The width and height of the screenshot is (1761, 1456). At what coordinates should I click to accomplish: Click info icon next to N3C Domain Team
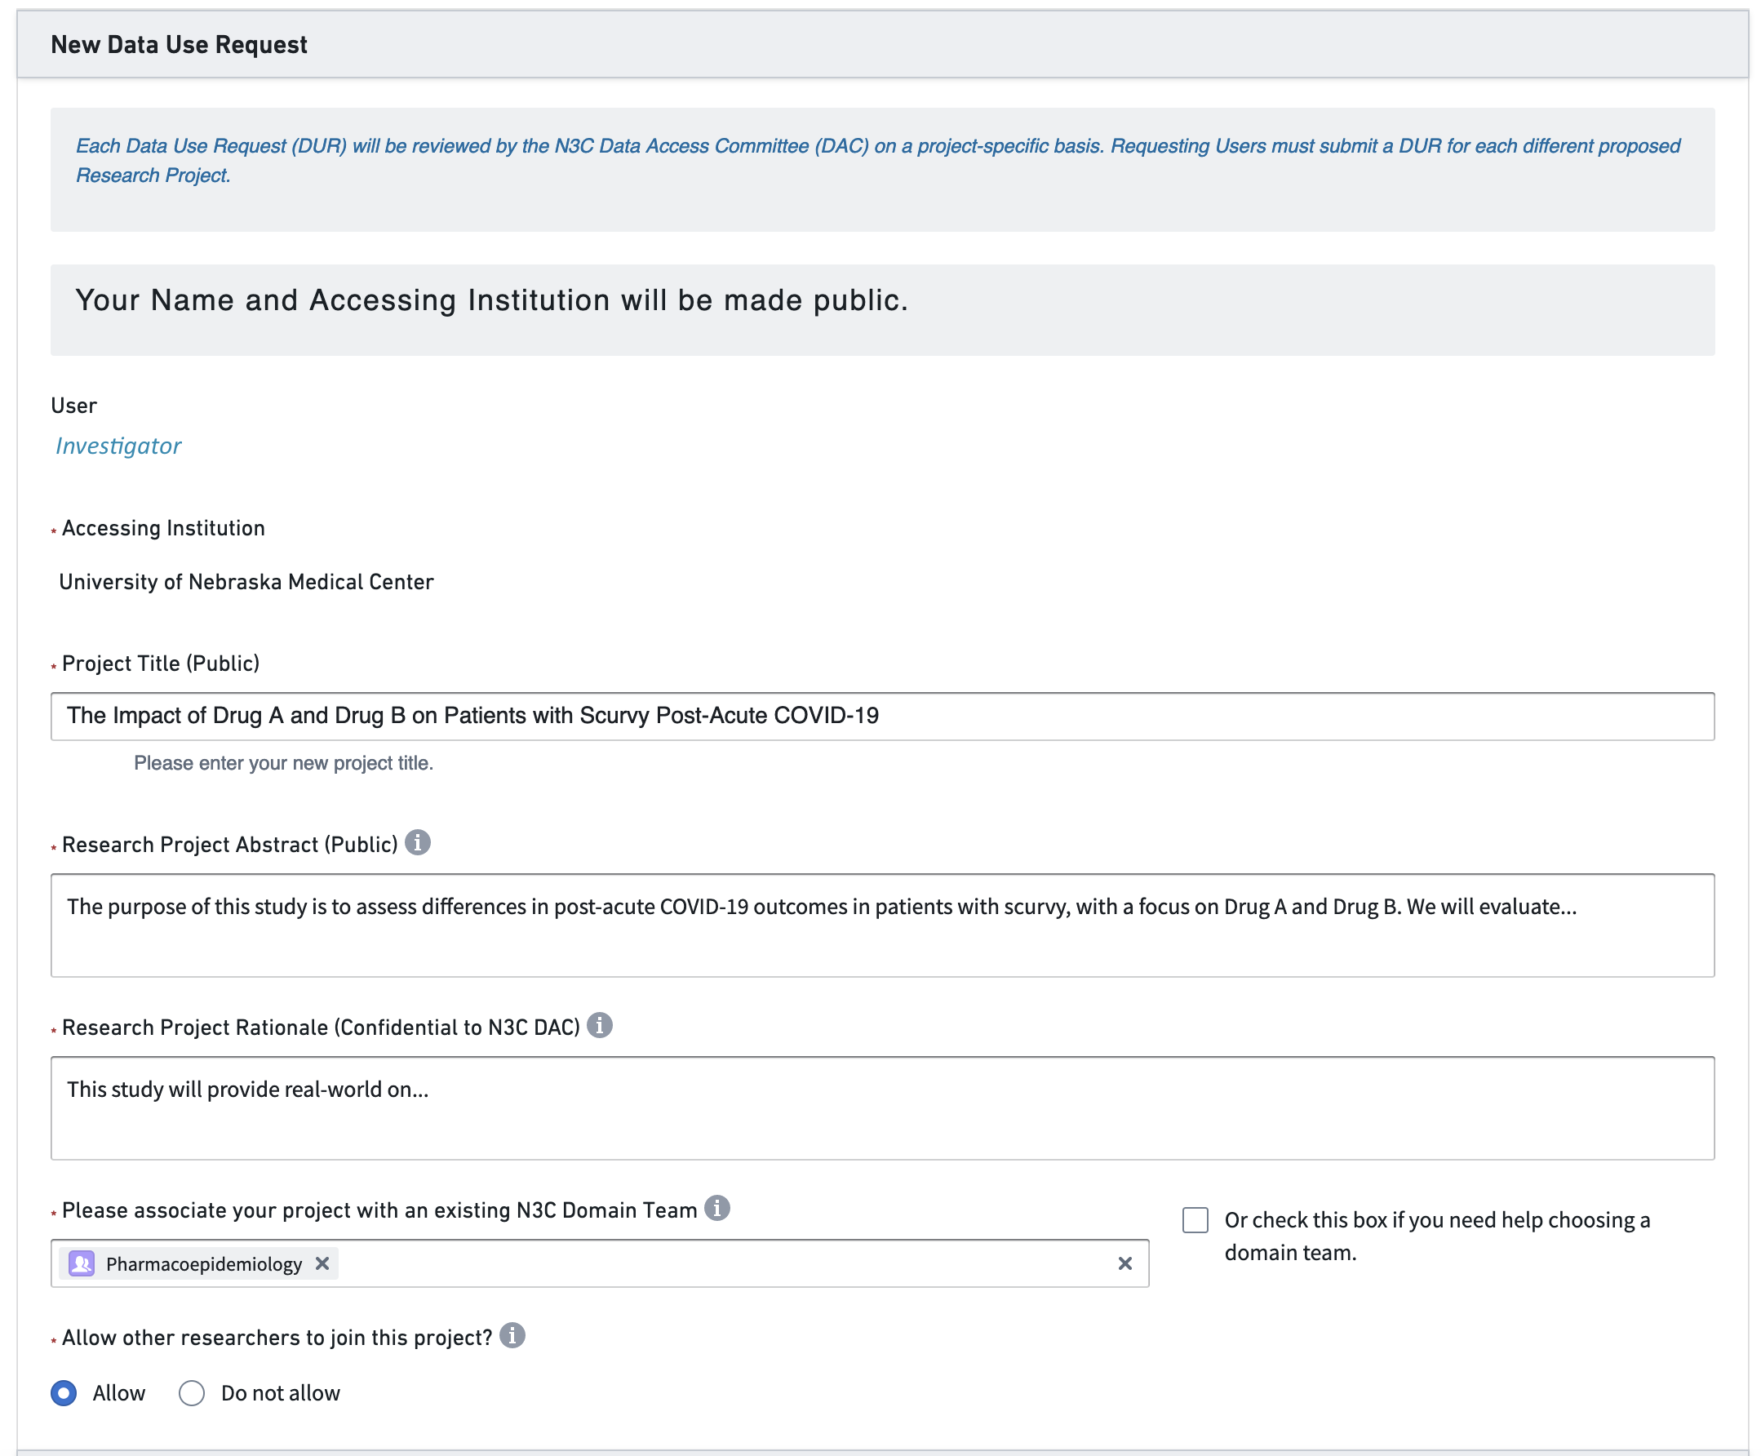(x=717, y=1208)
